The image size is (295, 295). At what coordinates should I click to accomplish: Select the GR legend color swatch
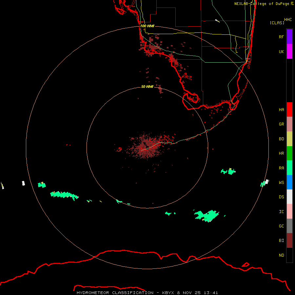coord(289,124)
